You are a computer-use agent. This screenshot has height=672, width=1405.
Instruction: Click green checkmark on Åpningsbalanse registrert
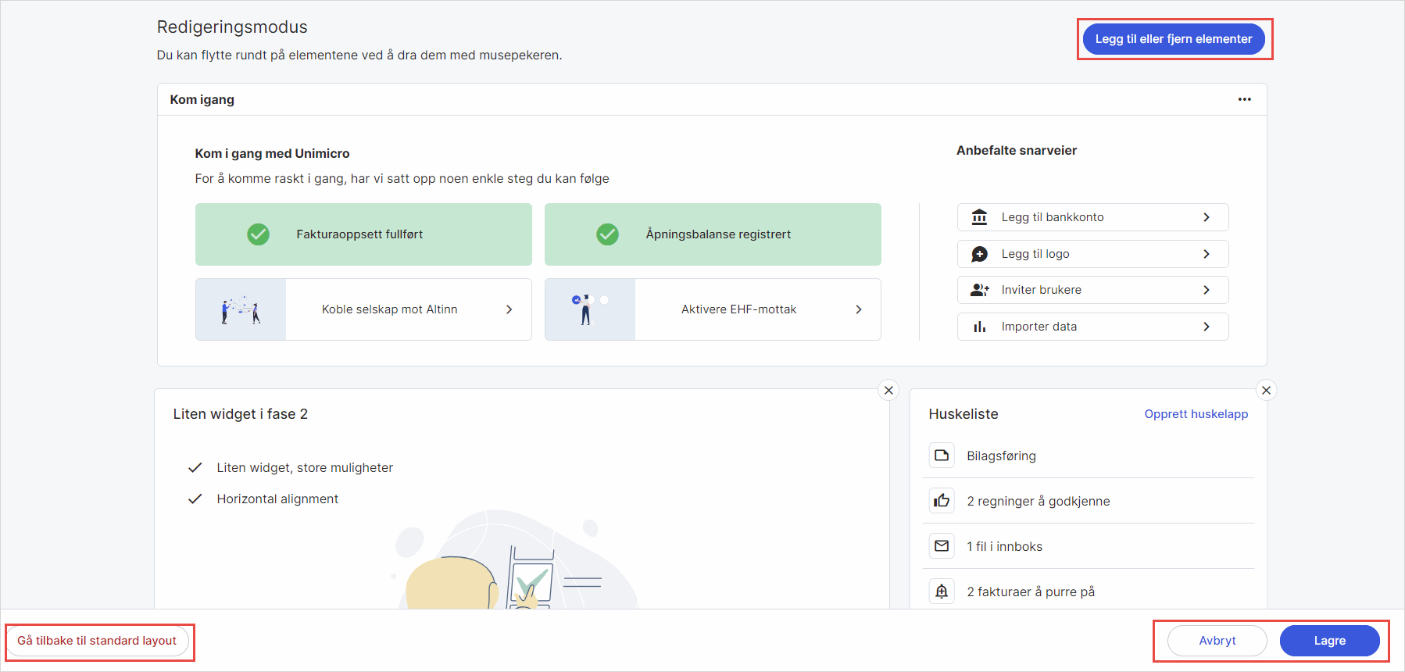(607, 234)
